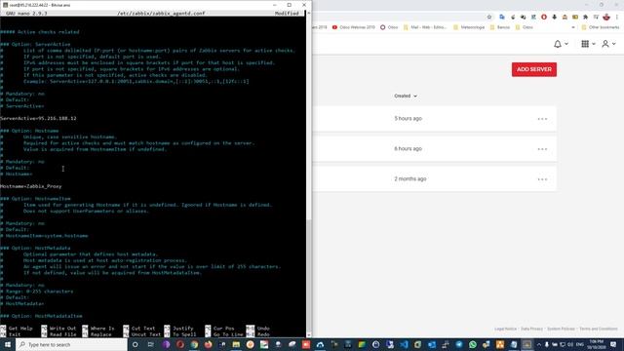Viewport: 624px width, 351px height.
Task: Open the Chrome extensions puzzle icon
Action: tap(585, 17)
